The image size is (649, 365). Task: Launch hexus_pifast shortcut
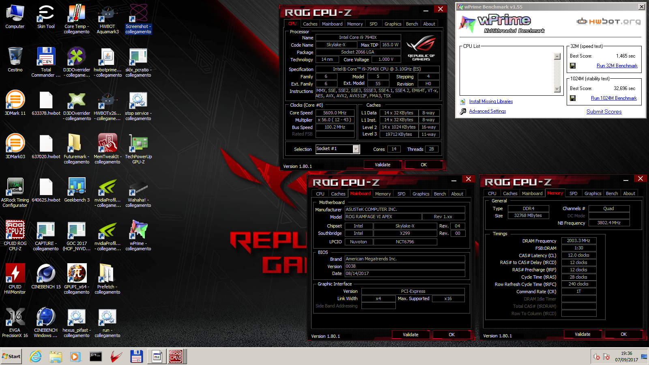tap(77, 322)
